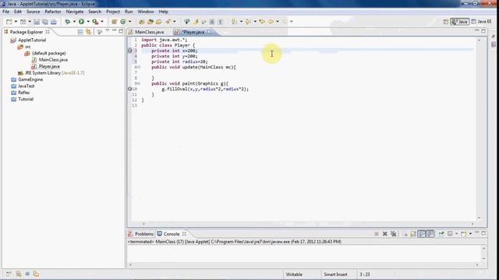The height and width of the screenshot is (280, 499).
Task: Select the Tutorial project
Action: pos(26,99)
